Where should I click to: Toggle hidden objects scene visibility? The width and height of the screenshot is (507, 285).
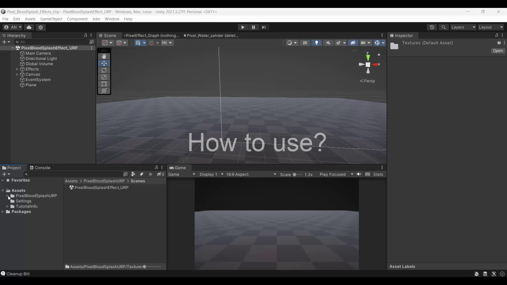tap(353, 43)
